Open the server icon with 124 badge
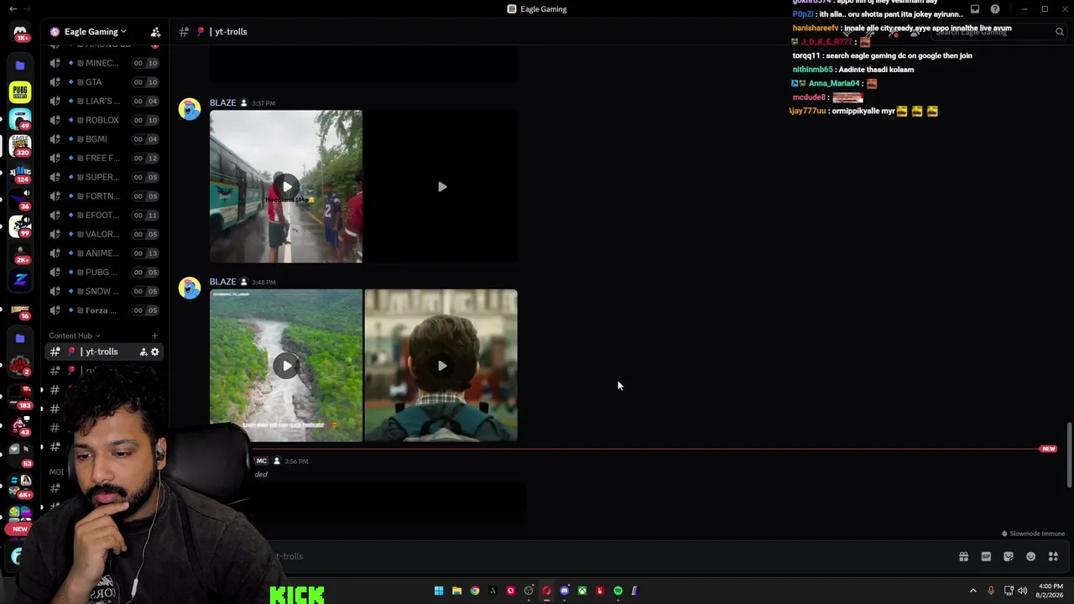The image size is (1074, 604). 20,172
